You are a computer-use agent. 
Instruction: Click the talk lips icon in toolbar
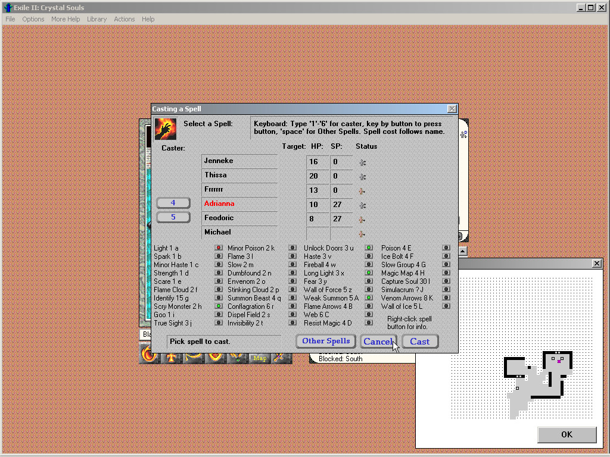tap(215, 358)
